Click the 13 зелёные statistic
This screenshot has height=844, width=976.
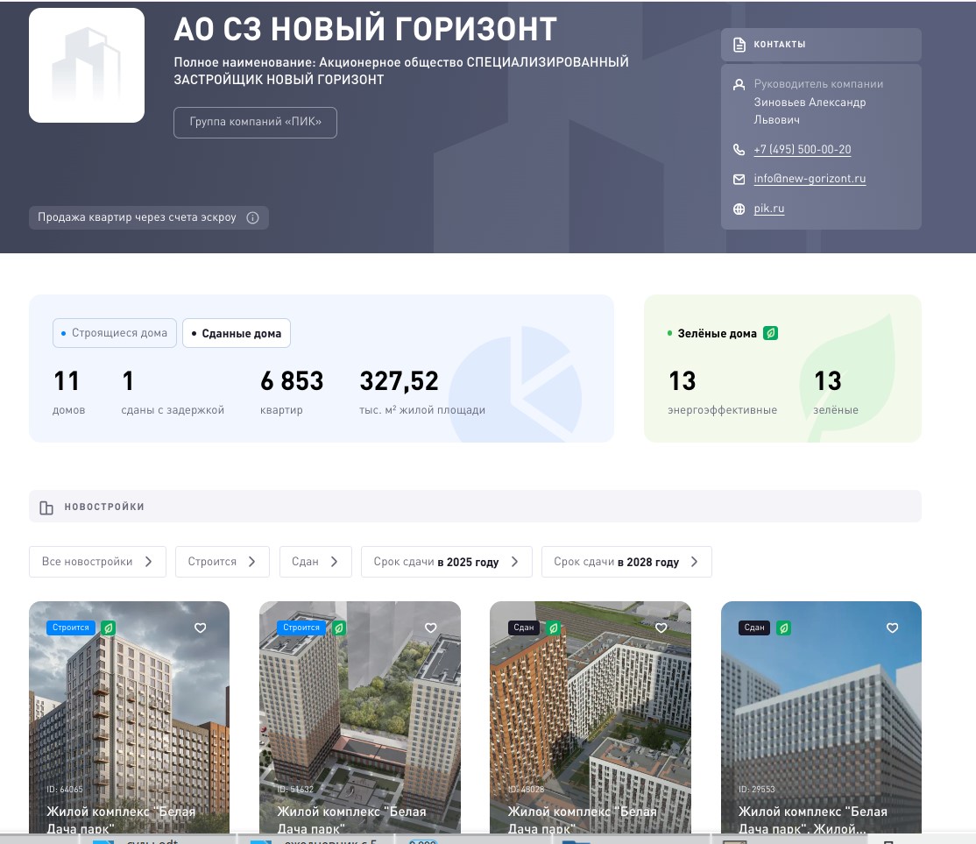pos(835,393)
